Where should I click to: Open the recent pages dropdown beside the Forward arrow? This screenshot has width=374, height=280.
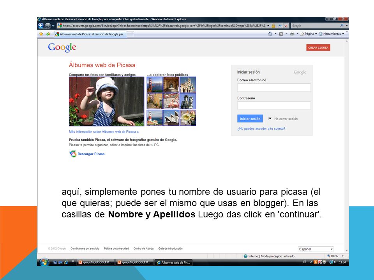(53, 26)
